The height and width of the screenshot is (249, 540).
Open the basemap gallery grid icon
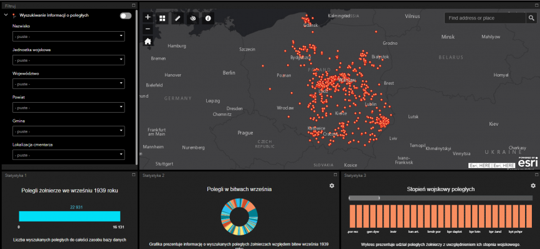coord(163,19)
